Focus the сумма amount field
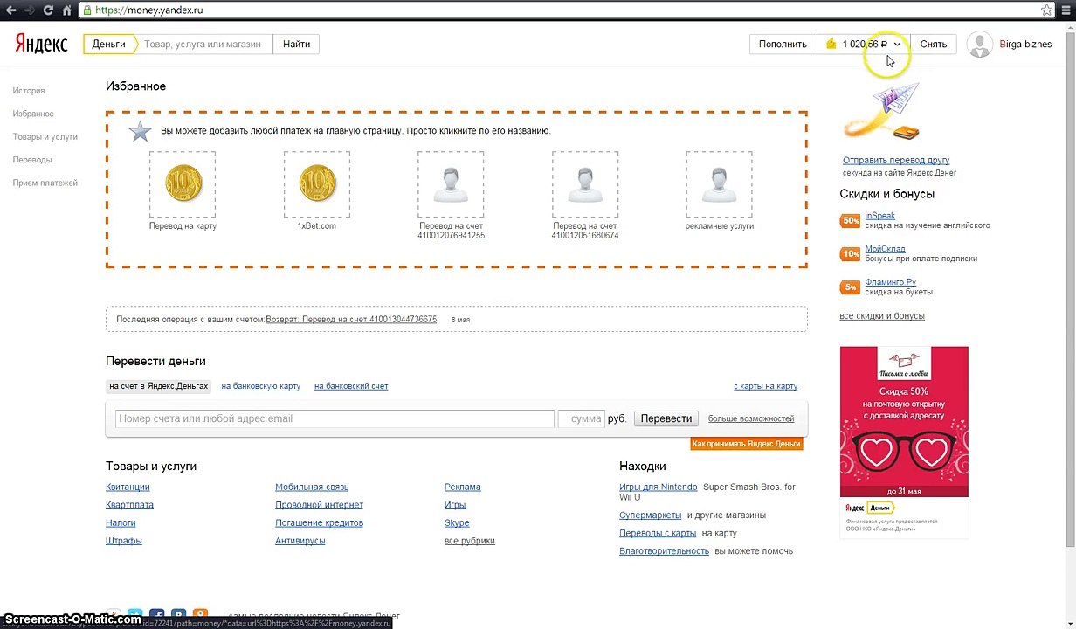The height and width of the screenshot is (629, 1076). tap(582, 418)
